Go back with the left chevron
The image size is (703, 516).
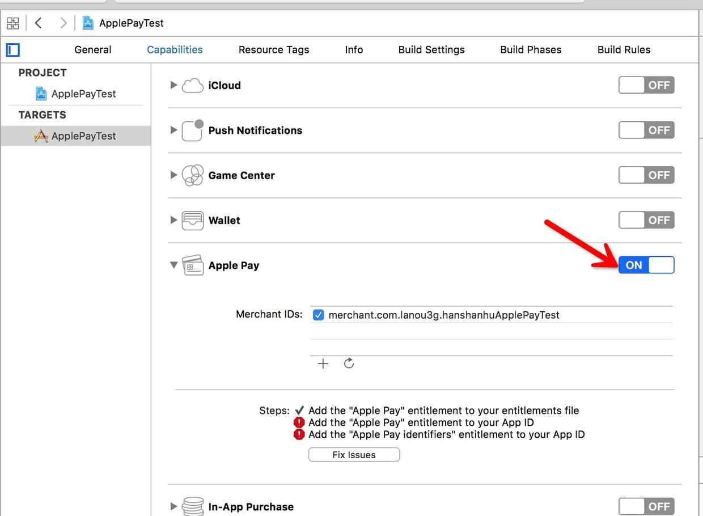(x=38, y=23)
